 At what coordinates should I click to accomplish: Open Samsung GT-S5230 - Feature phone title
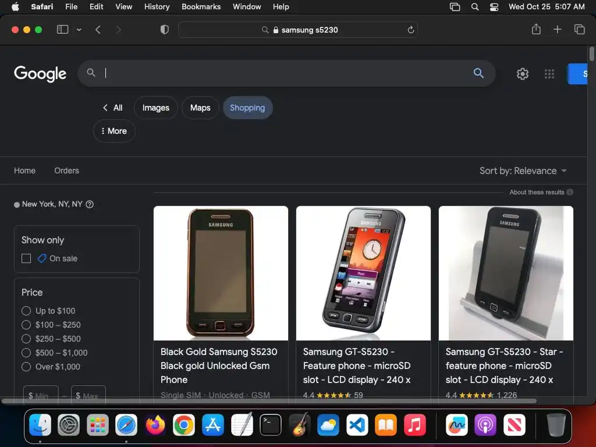pos(357,366)
